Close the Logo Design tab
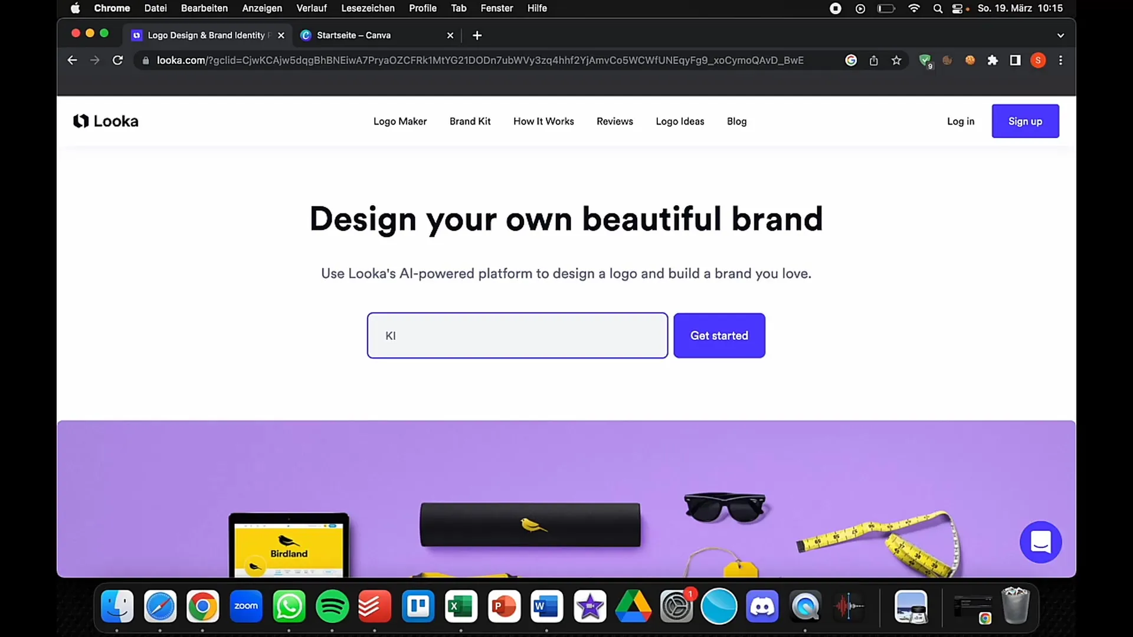The image size is (1133, 637). pos(281,35)
